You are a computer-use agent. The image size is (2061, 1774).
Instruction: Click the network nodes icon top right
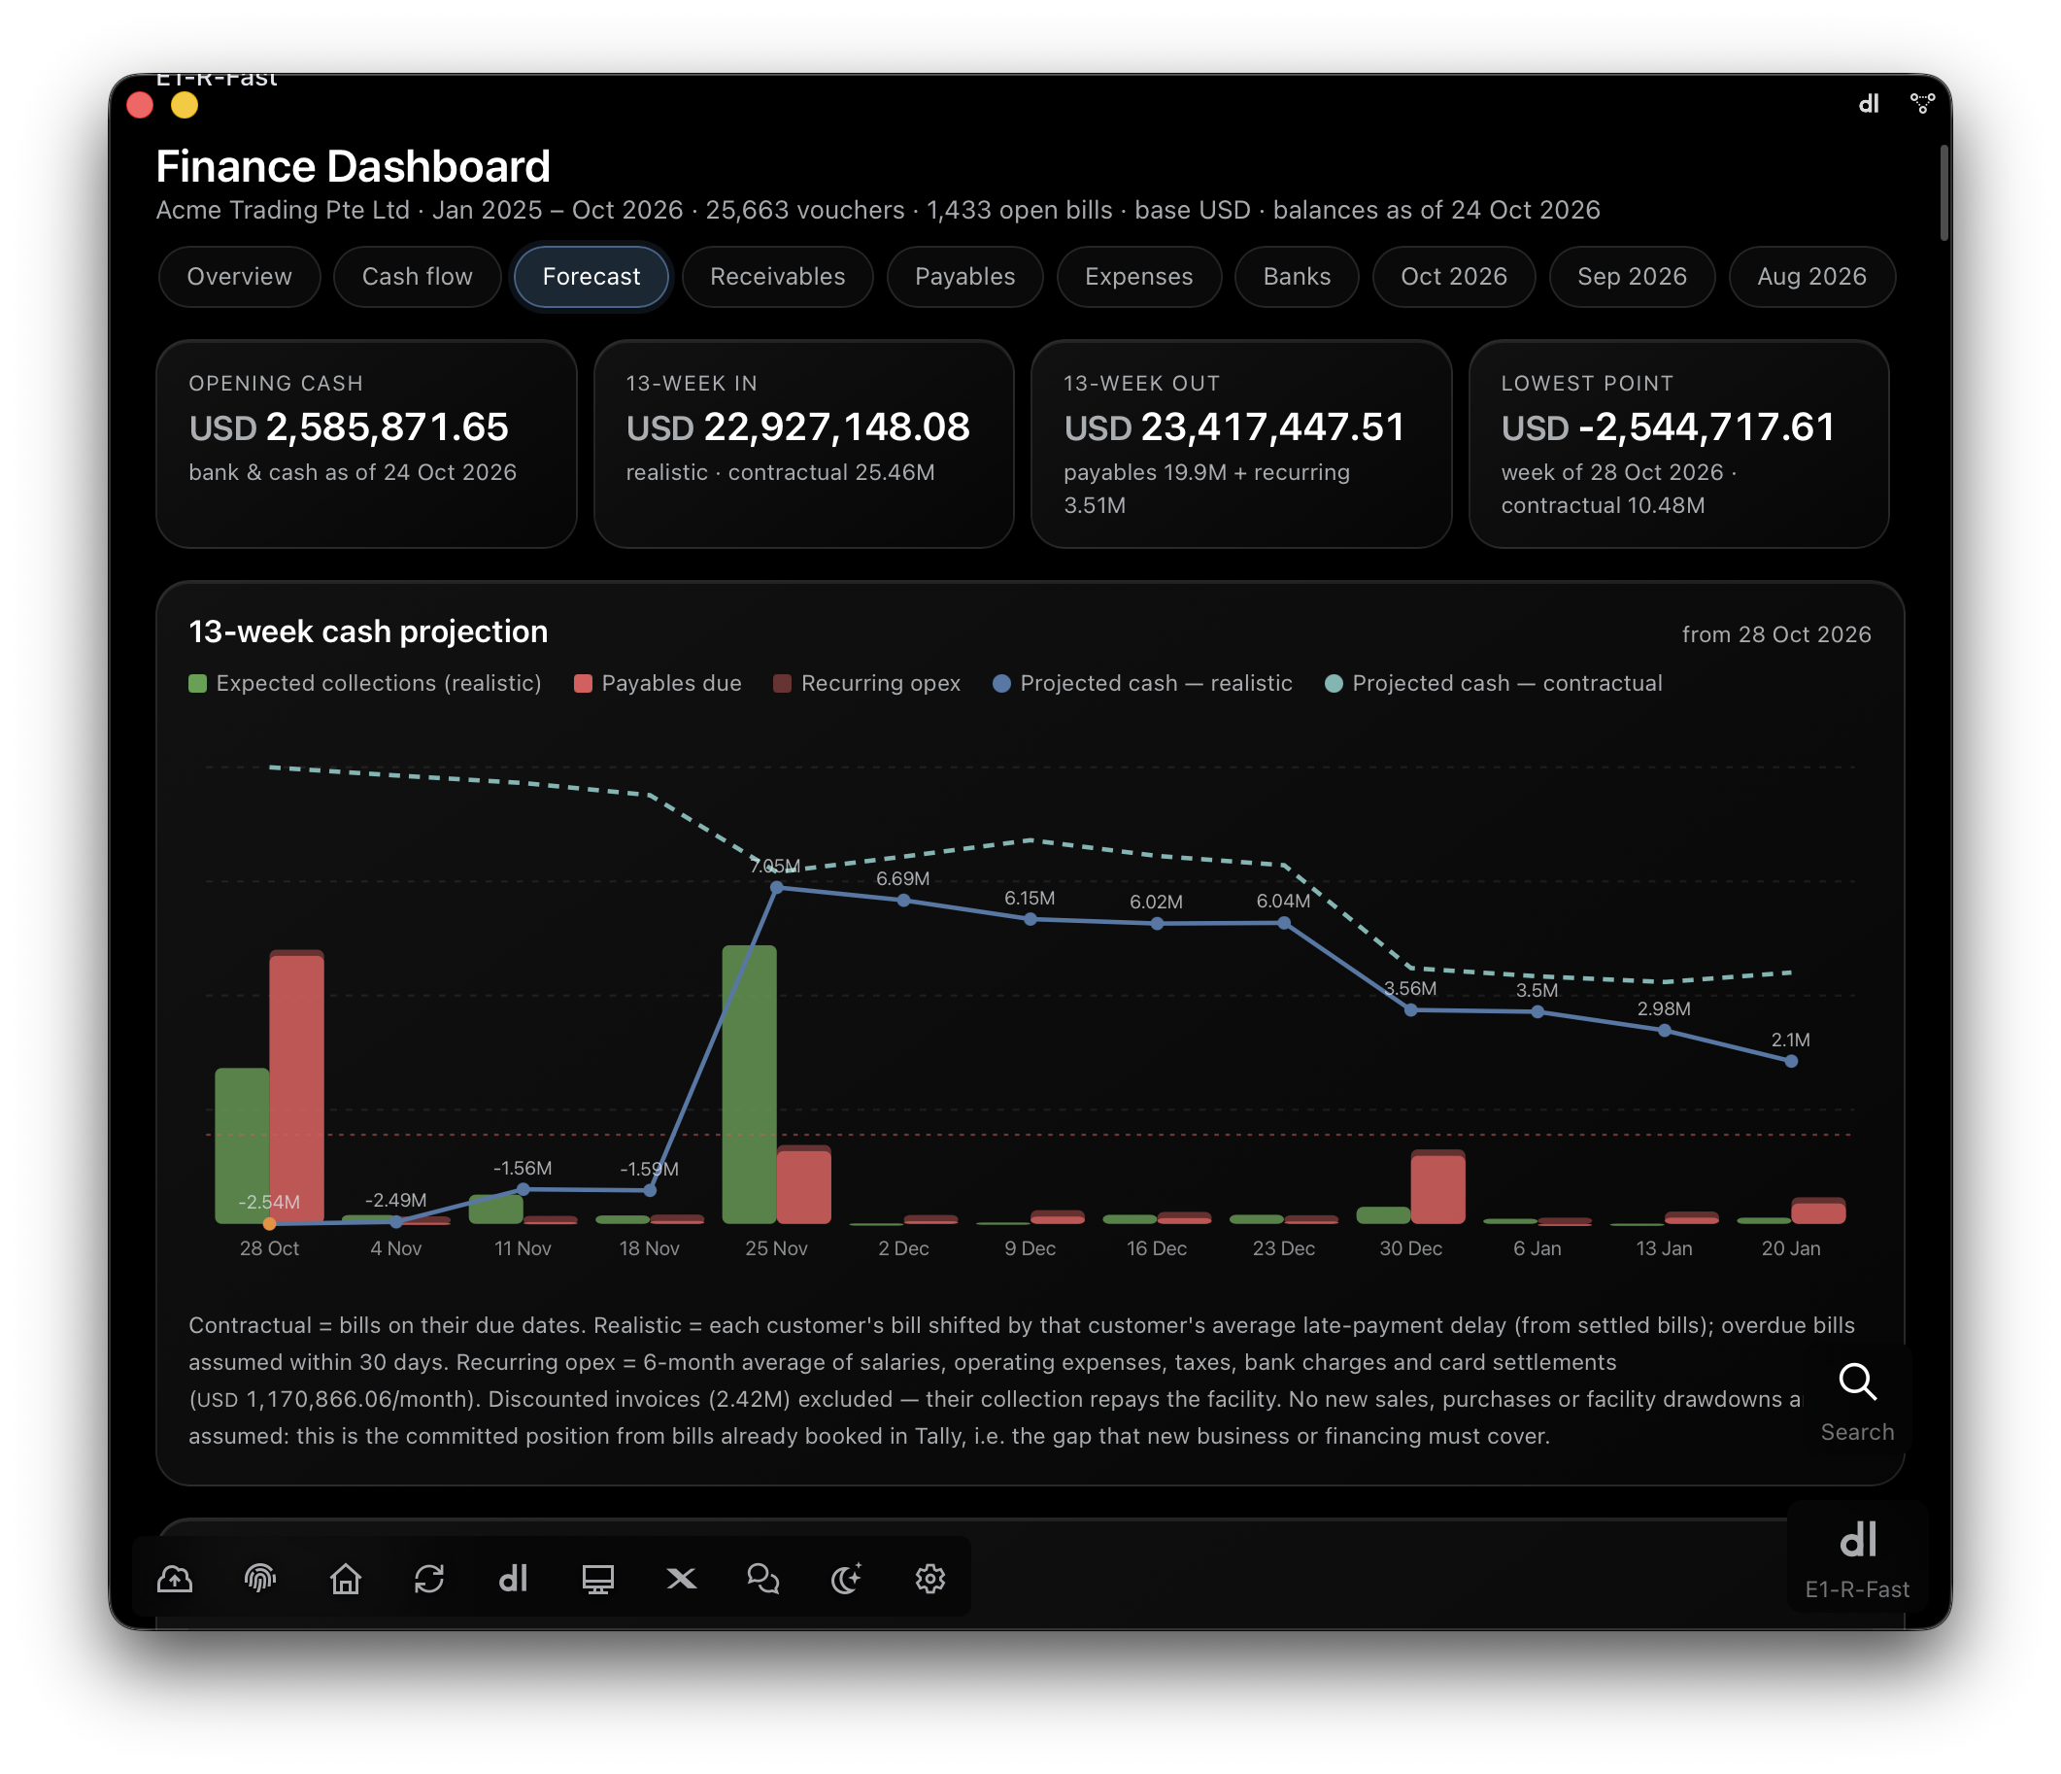coord(1923,104)
